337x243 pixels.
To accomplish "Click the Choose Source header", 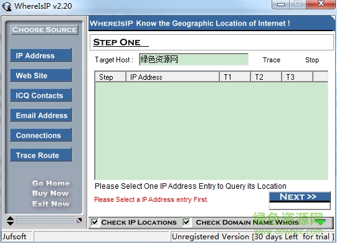I will 44,30.
